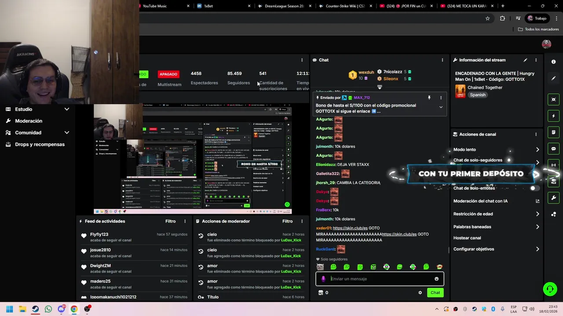
Task: Expand the Estudio sidebar section
Action: [x=67, y=109]
